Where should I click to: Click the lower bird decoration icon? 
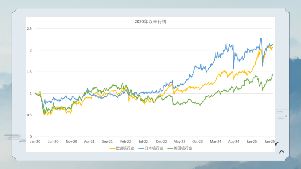(x=282, y=152)
